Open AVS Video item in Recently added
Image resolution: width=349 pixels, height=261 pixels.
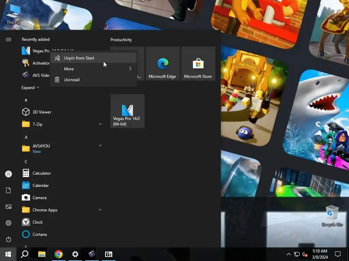pyautogui.click(x=35, y=75)
